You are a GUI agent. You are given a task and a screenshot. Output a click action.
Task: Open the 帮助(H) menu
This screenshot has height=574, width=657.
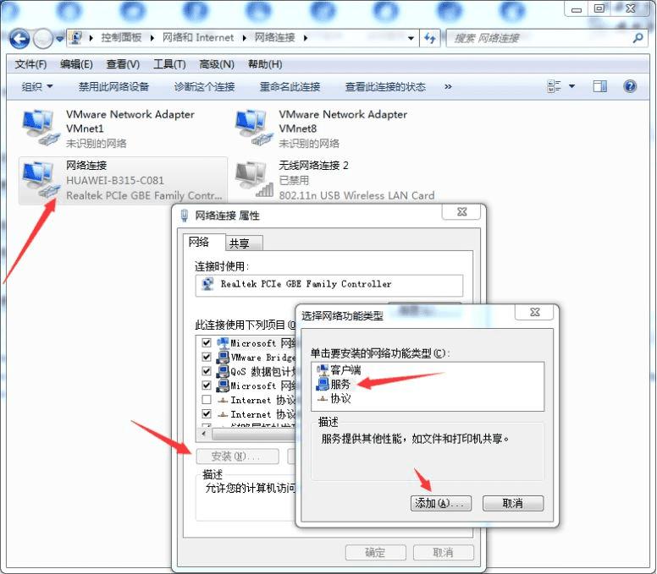265,64
